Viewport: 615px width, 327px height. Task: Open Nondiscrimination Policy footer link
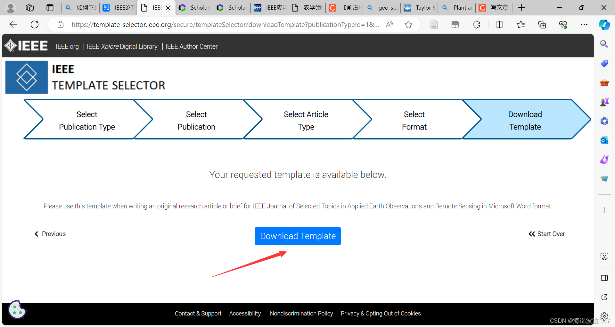pyautogui.click(x=301, y=313)
